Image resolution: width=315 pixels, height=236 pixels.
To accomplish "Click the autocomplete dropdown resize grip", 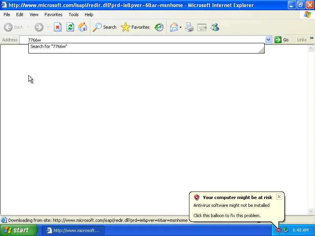I will pyautogui.click(x=261, y=50).
